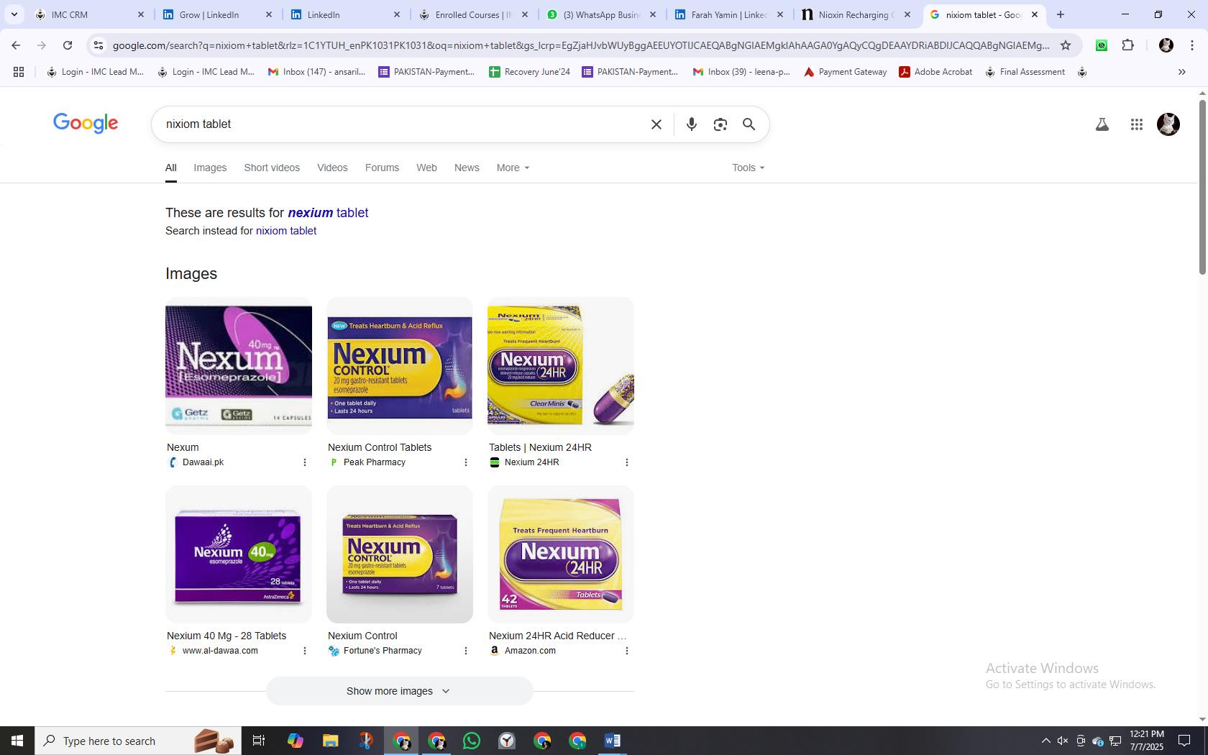Open Chrome three-dot menu

(1192, 45)
